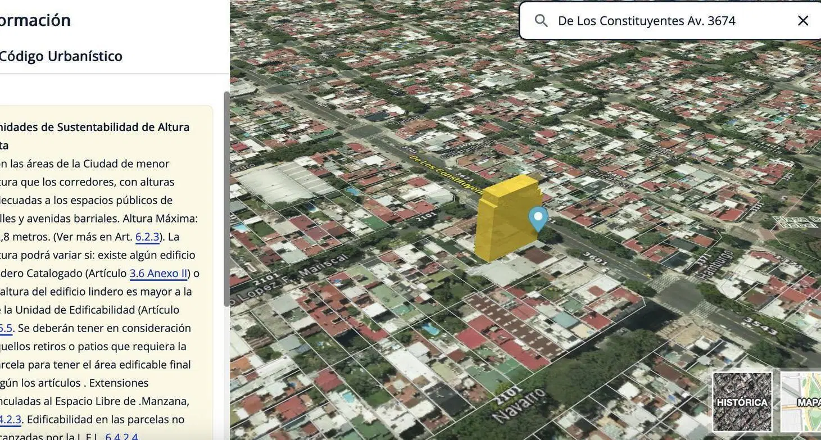Clear the address search field
This screenshot has width=821, height=440.
[803, 21]
